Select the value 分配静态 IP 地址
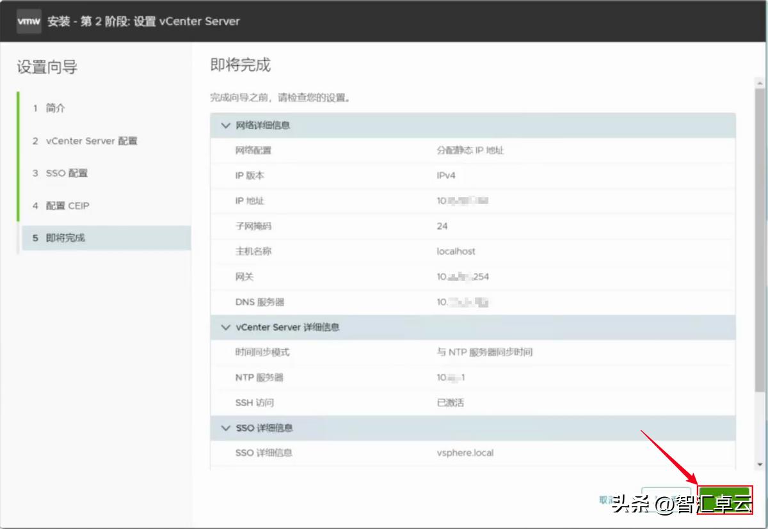768x529 pixels. click(470, 150)
